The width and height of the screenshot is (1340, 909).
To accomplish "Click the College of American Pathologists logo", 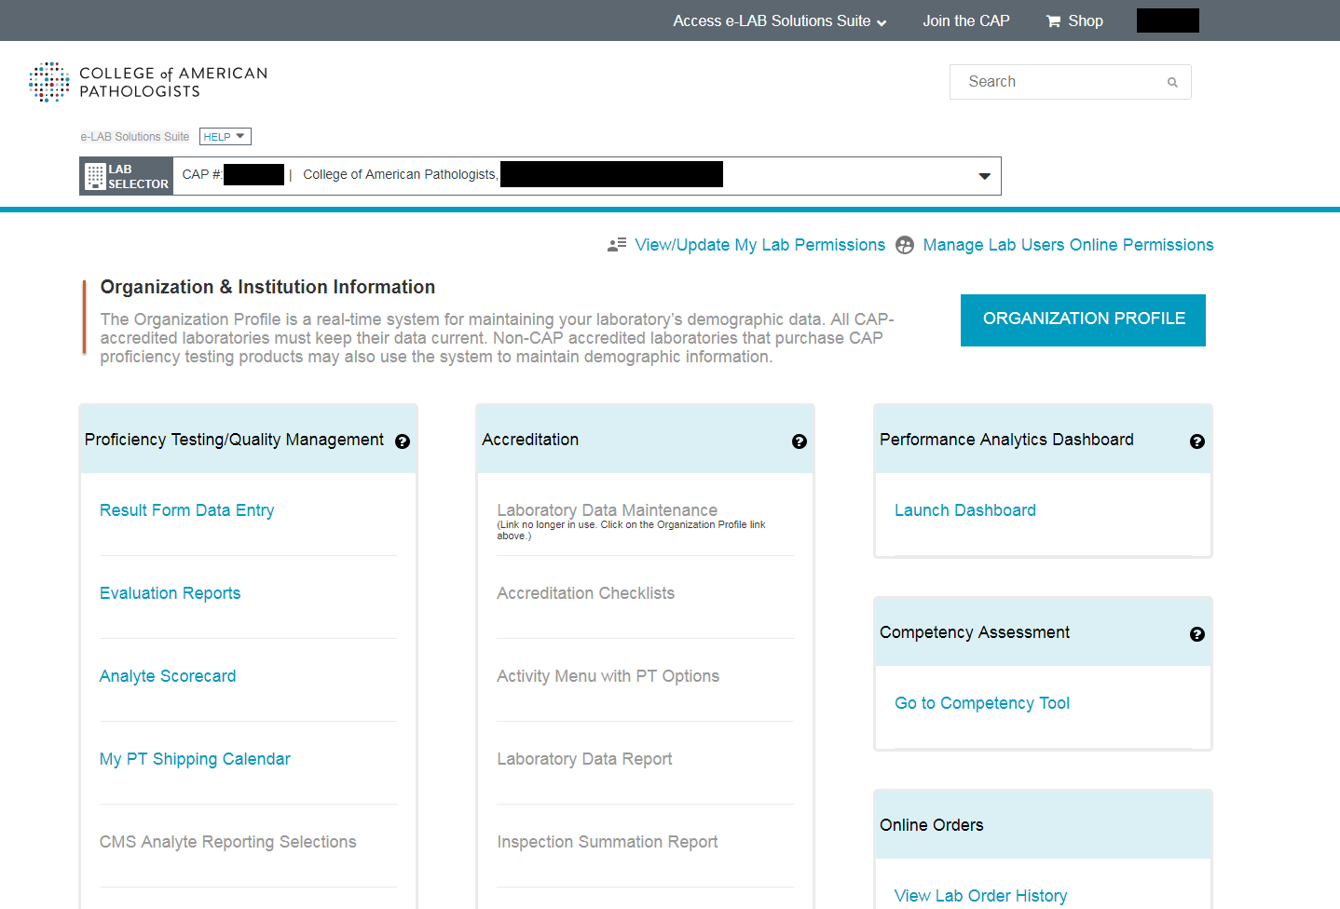I will tap(148, 82).
